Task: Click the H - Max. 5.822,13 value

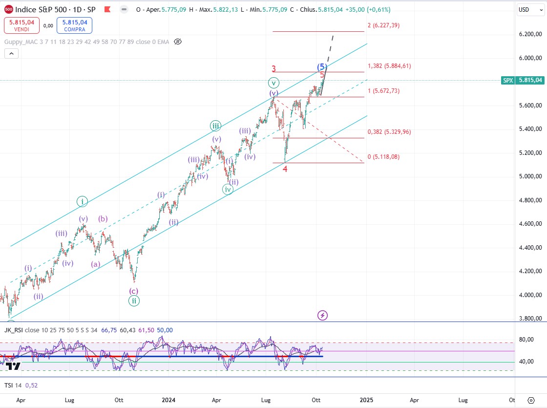Action: click(214, 10)
